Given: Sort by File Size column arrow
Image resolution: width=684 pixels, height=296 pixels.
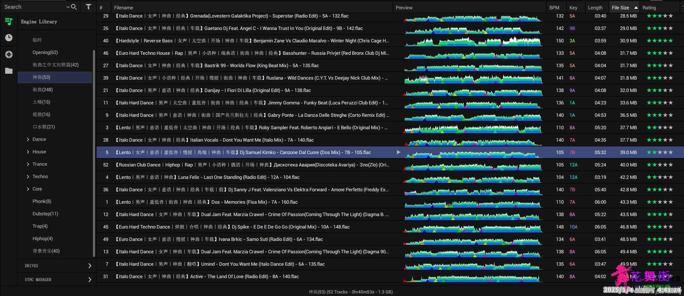Looking at the screenshot, I should (636, 7).
